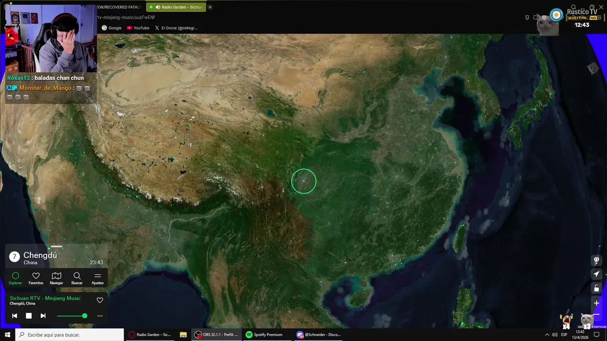
Task: Open the Navegar map tab
Action: (56, 278)
